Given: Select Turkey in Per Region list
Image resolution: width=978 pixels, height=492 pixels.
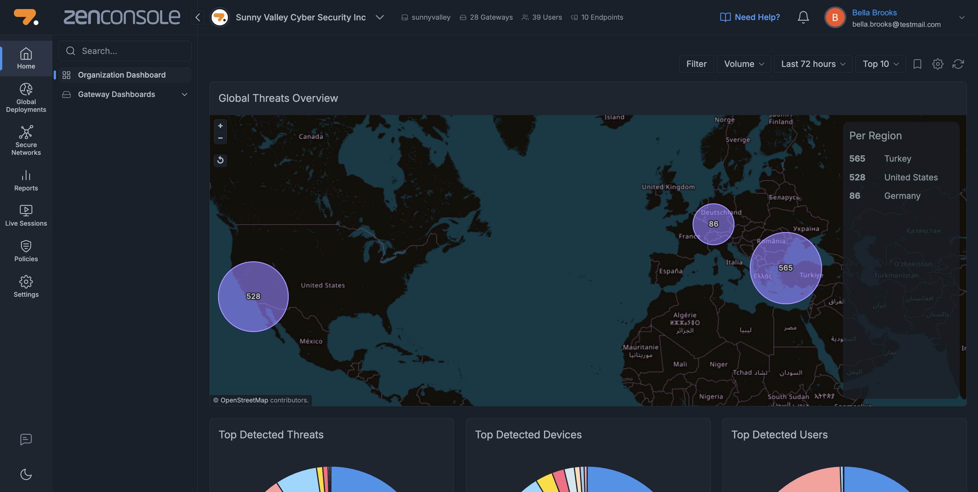Looking at the screenshot, I should (x=897, y=159).
